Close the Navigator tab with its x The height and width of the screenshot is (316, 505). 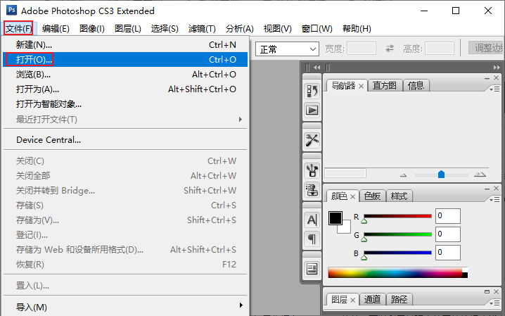(361, 86)
